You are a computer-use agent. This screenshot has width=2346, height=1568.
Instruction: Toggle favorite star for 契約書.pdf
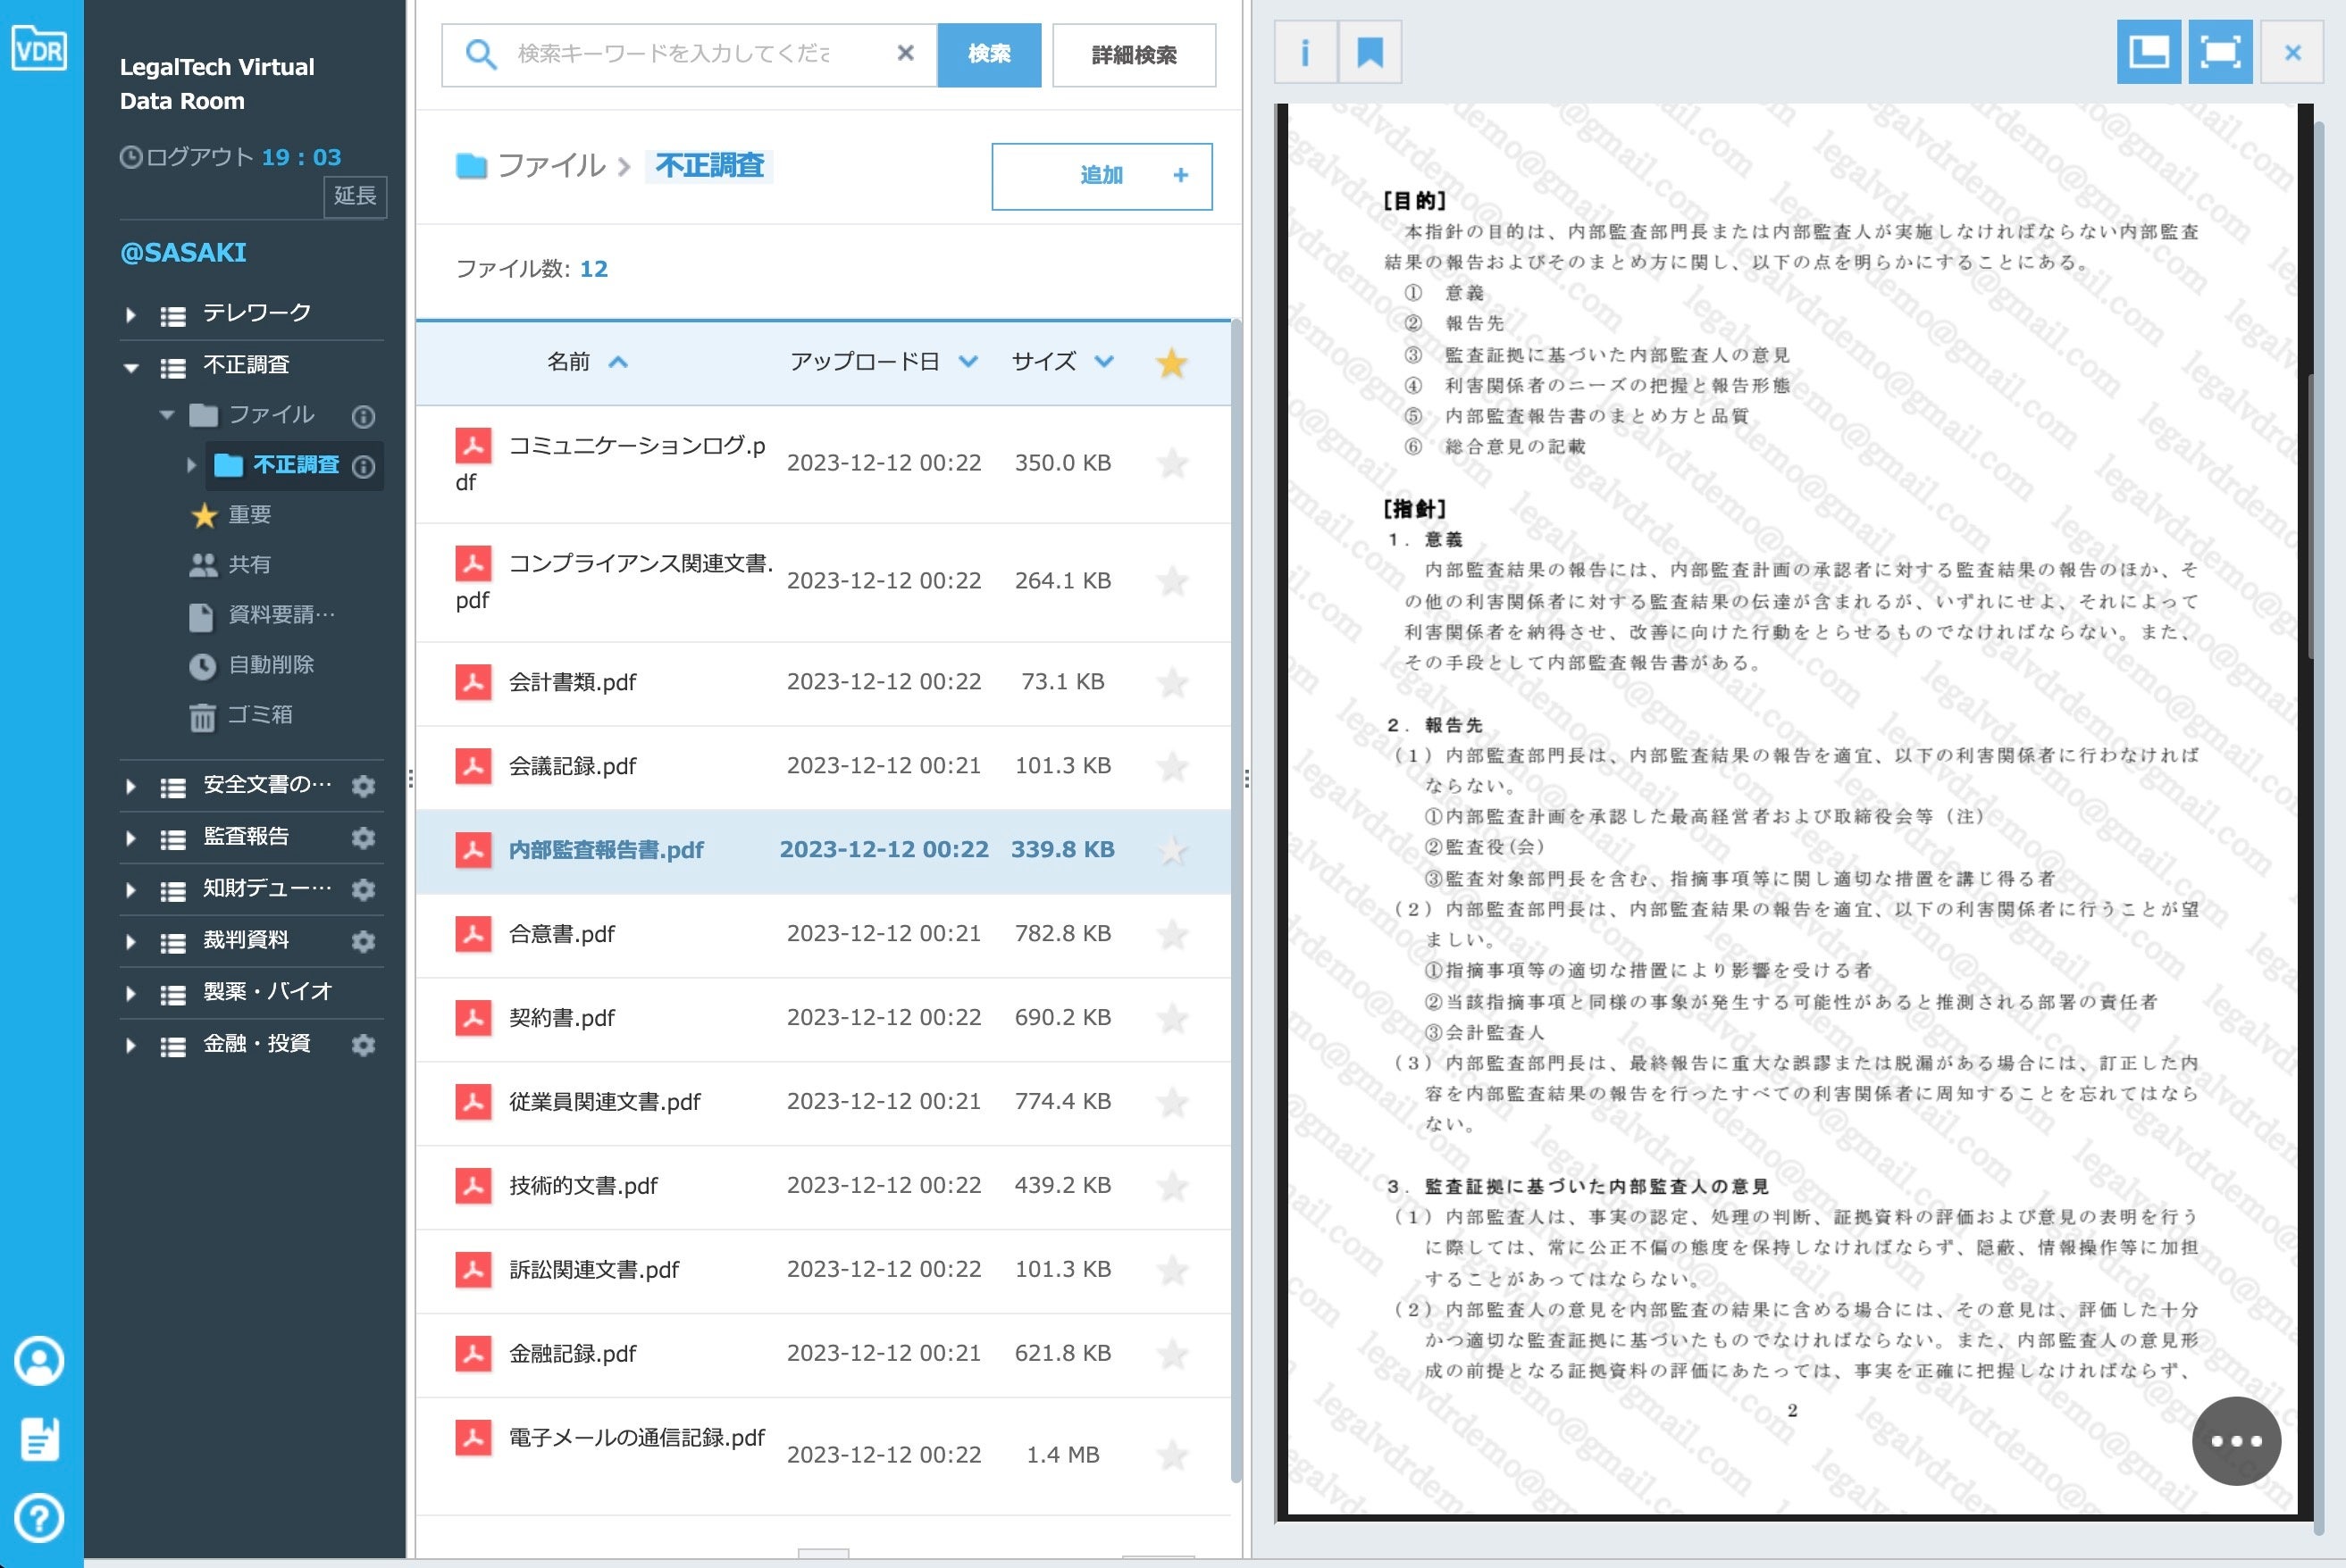tap(1171, 1019)
